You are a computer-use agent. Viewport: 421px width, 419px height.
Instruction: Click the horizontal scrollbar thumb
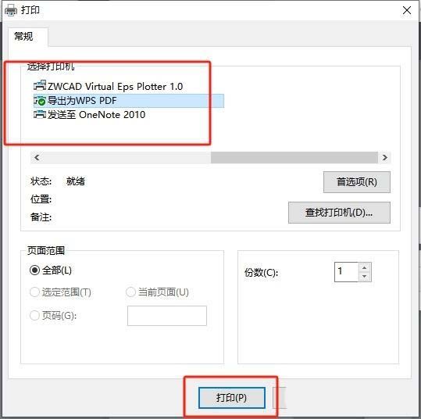294,157
